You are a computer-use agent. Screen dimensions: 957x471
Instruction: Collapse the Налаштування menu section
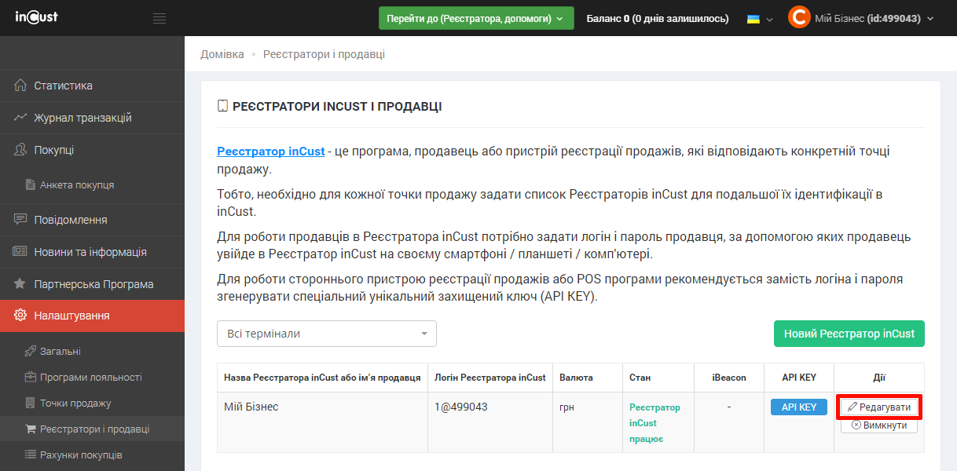(x=71, y=316)
